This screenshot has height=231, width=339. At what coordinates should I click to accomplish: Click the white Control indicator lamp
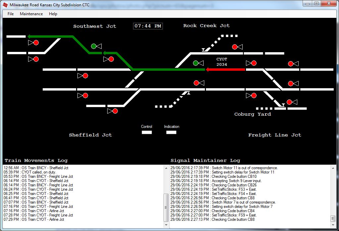147,132
